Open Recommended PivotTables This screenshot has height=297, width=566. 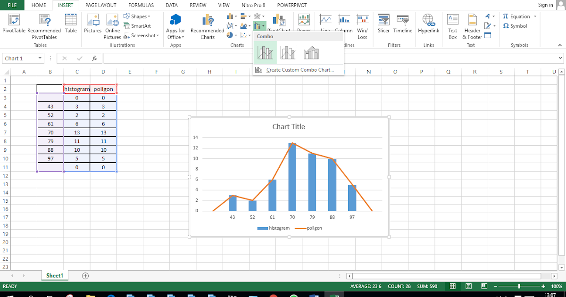pyautogui.click(x=45, y=26)
